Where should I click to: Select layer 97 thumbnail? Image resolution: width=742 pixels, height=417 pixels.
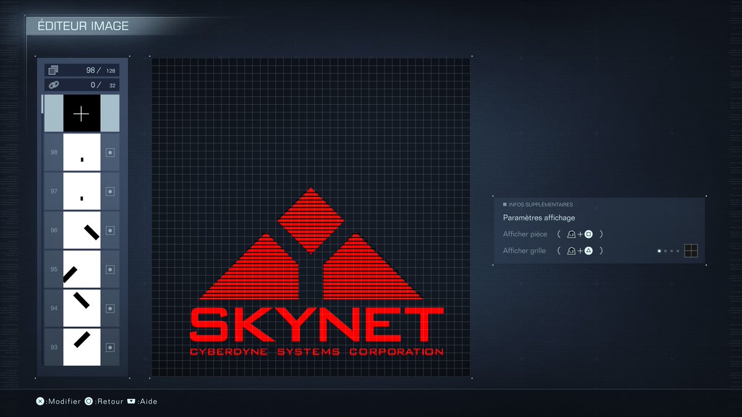(x=82, y=192)
